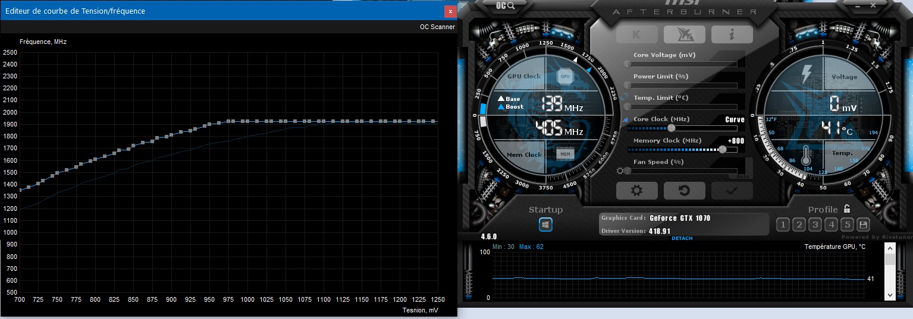Click the curve point at 700 mV
The width and height of the screenshot is (913, 319).
click(x=20, y=190)
